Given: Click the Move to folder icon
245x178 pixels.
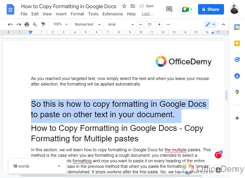Looking at the screenshot, I should tap(133, 6).
